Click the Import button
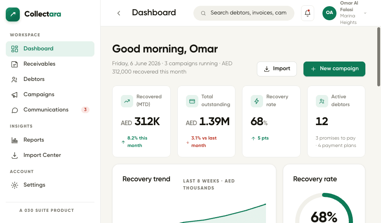This screenshot has width=381, height=223. [277, 69]
